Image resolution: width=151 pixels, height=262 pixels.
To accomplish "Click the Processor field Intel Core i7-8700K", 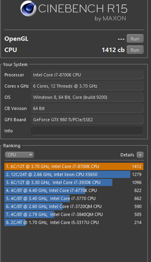I will (x=87, y=75).
